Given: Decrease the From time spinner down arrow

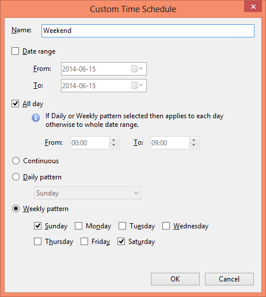Looking at the screenshot, I should point(113,145).
